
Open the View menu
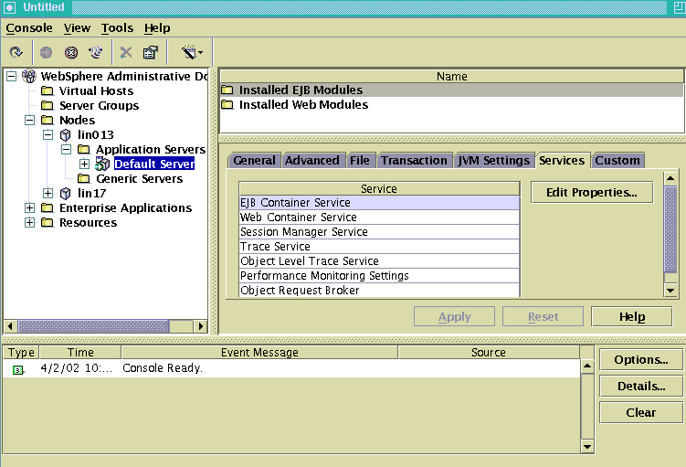pyautogui.click(x=77, y=28)
